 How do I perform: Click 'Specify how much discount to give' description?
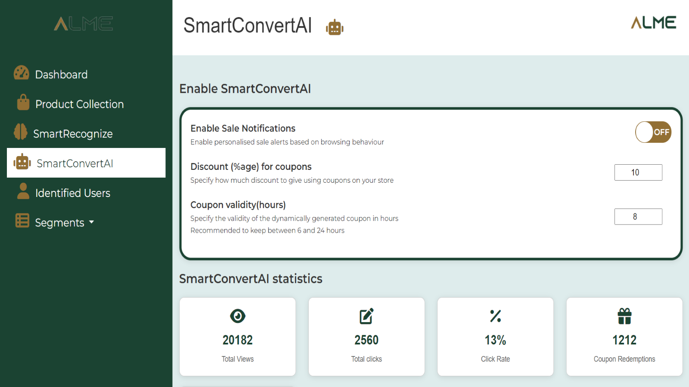click(292, 180)
